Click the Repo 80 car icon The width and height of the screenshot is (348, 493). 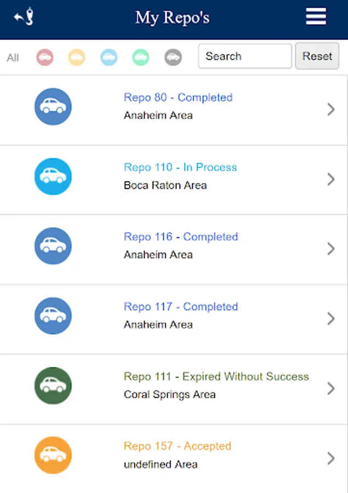click(53, 106)
